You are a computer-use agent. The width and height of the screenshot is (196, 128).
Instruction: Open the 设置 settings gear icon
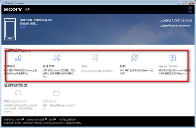tap(190, 8)
